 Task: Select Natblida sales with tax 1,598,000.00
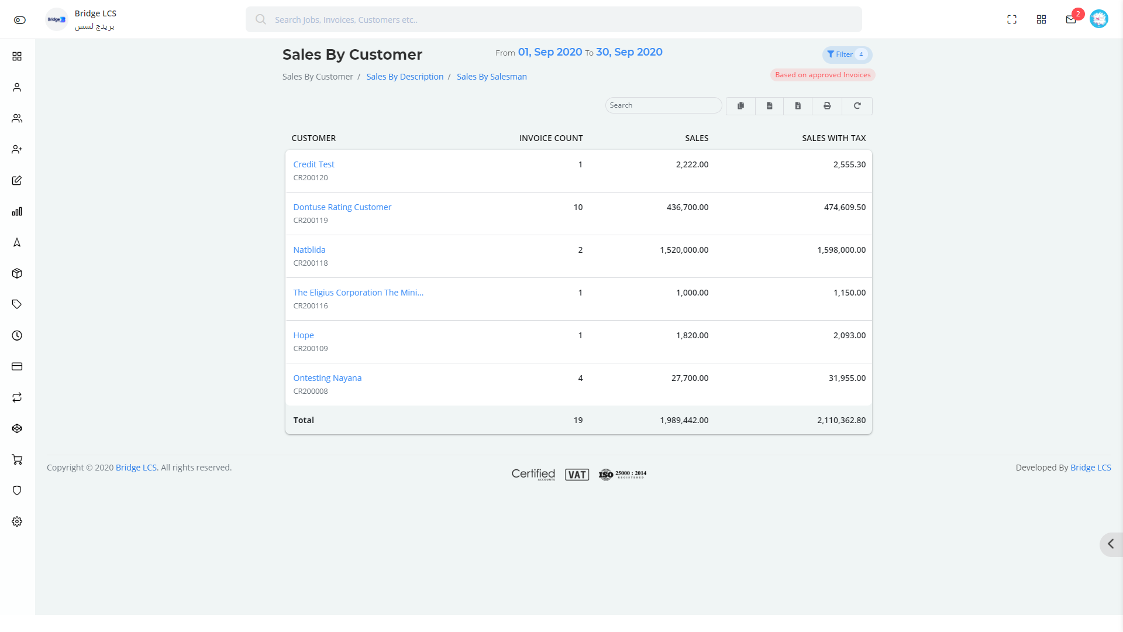pyautogui.click(x=841, y=250)
